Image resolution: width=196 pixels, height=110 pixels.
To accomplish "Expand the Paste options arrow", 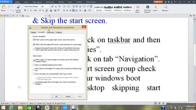I will (x=6, y=10).
